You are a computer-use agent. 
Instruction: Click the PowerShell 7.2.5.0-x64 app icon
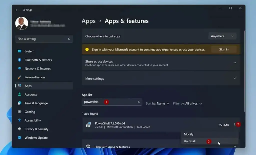[88, 125]
